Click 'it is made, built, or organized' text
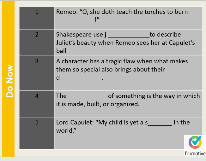 [x=98, y=104]
